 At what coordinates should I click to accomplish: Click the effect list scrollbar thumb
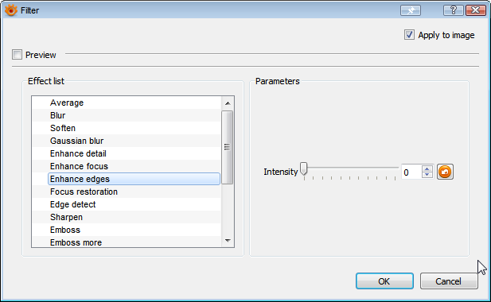point(227,147)
